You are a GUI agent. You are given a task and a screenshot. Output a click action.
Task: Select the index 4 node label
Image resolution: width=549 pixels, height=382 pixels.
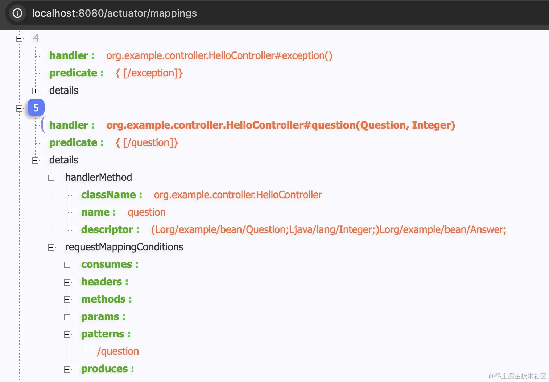36,38
